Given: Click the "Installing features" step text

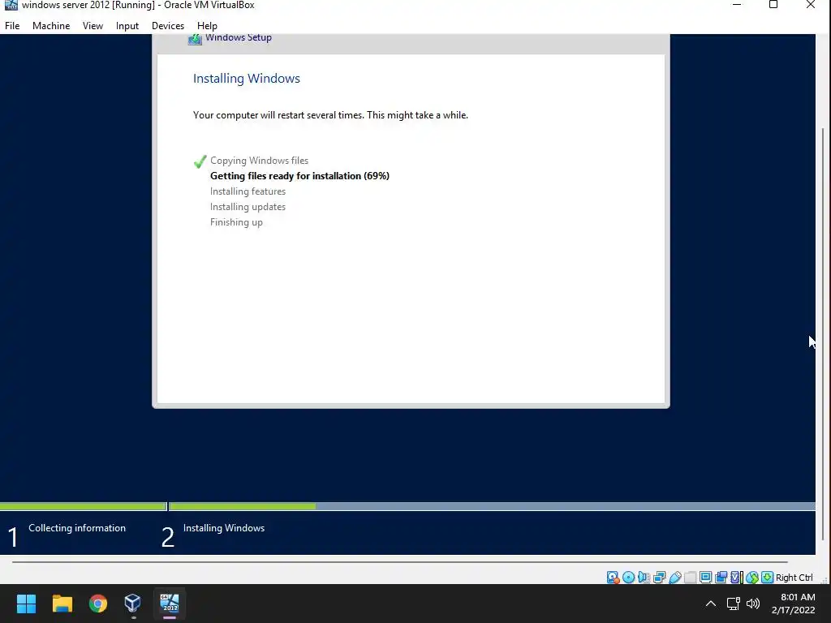Looking at the screenshot, I should (248, 191).
